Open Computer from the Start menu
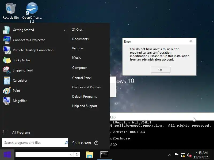Viewport: 214px width, 160px height. [79, 68]
